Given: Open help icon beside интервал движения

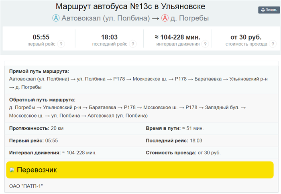Looking at the screenshot, I should click(x=205, y=44).
